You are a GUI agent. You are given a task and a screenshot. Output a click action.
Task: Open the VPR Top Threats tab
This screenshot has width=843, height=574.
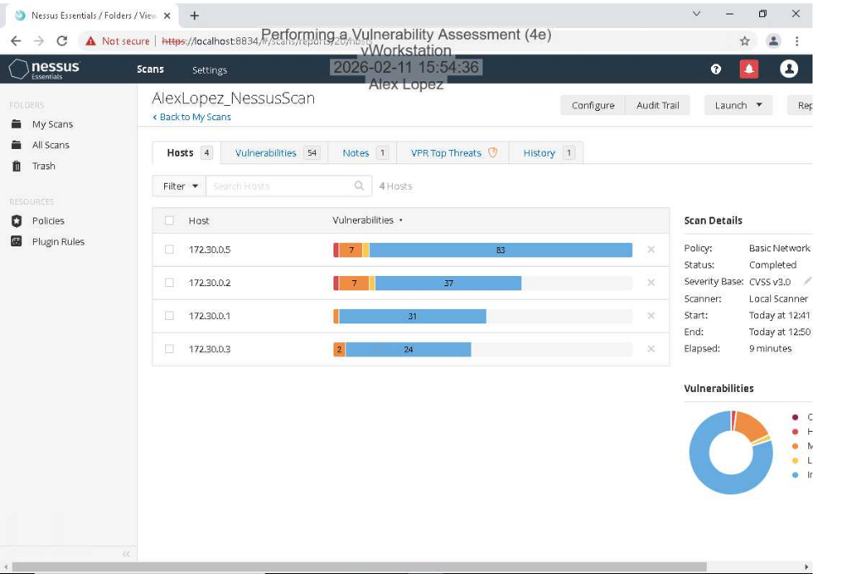[446, 153]
